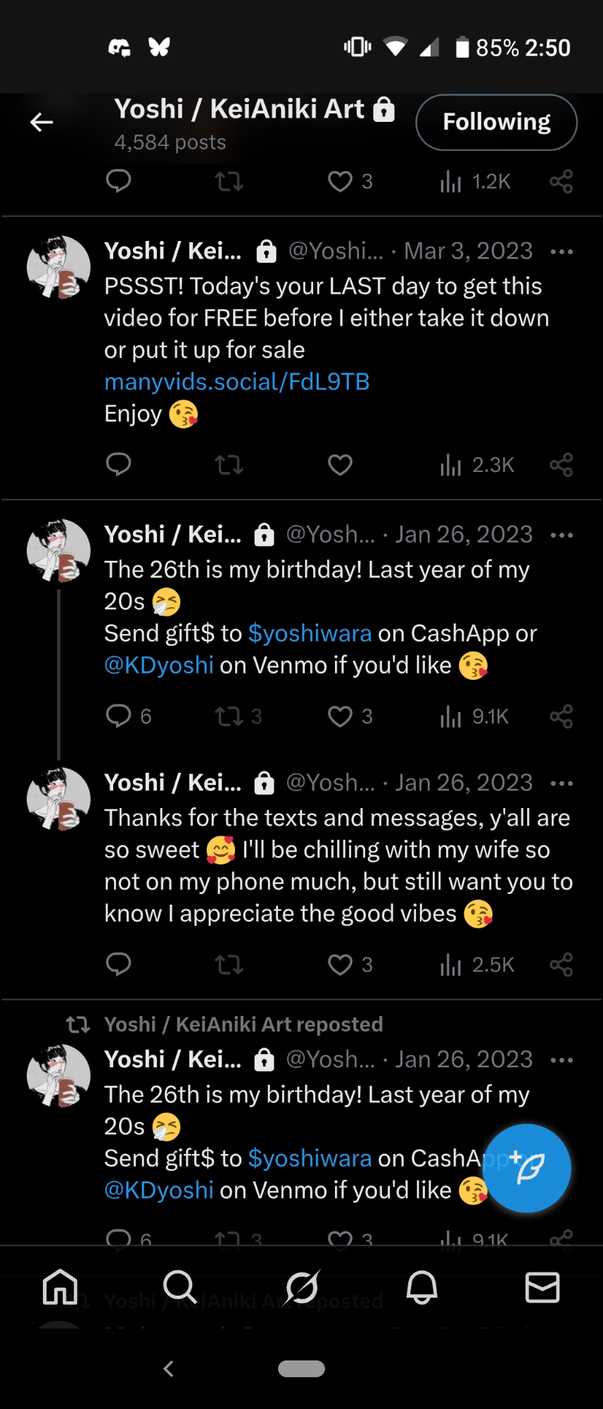603x1409 pixels.
Task: Go to the Home tab
Action: (61, 1287)
